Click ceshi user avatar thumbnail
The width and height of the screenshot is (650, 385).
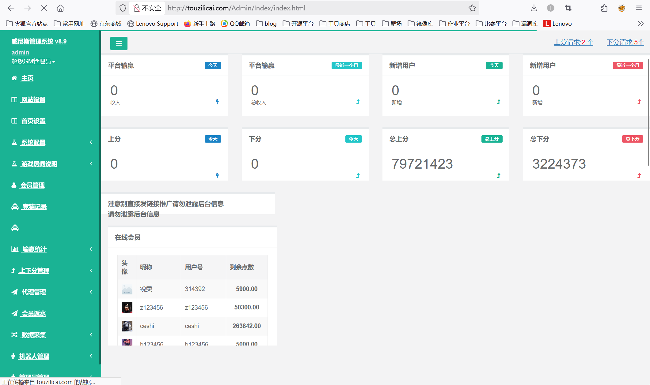[x=127, y=326]
